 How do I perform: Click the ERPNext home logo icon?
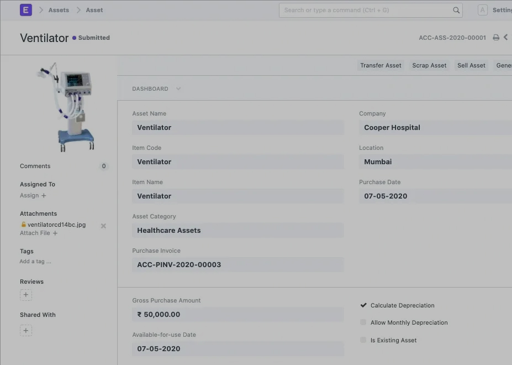(26, 10)
